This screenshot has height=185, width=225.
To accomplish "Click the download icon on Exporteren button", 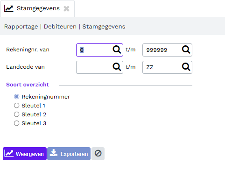I will [x=54, y=153].
